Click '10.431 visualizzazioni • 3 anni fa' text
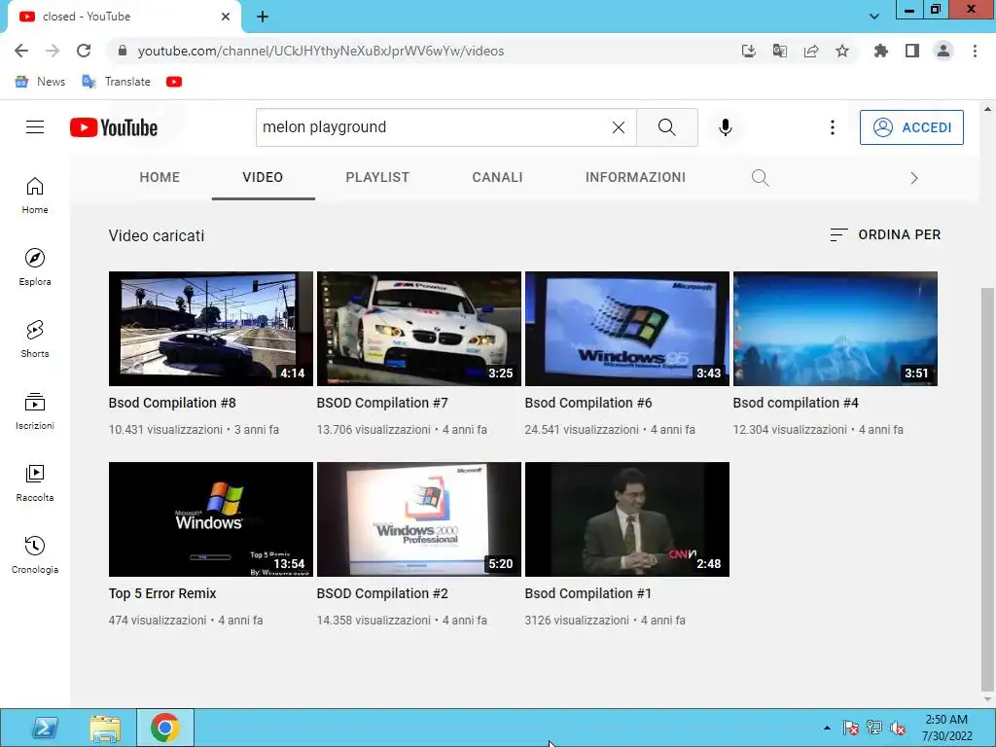996x747 pixels. point(194,429)
